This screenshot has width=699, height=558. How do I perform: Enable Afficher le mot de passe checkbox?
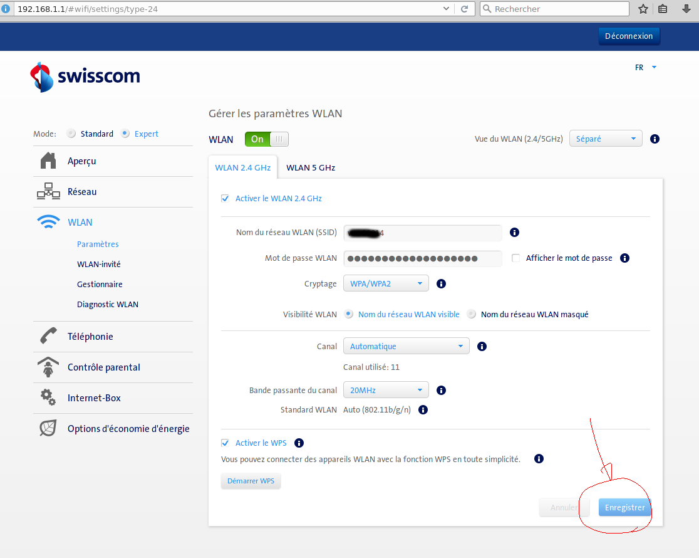[516, 258]
